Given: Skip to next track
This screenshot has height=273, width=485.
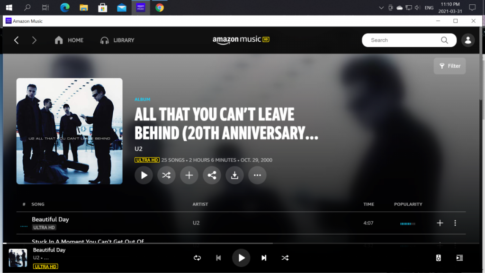Looking at the screenshot, I should click(264, 258).
